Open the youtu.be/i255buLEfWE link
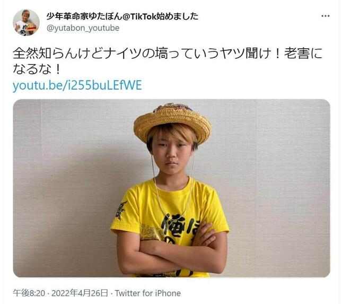Screen dimensions: 342x304 (77, 85)
